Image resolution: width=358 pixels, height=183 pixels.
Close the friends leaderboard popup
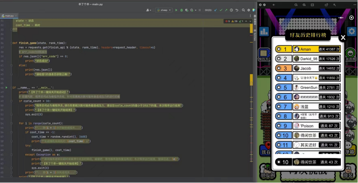click(x=343, y=38)
